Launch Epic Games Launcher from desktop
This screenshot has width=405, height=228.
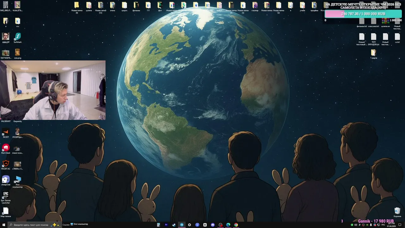[x=6, y=197]
